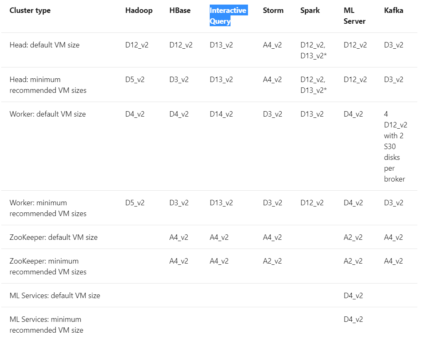Click the Cluster type header cell

pos(30,10)
